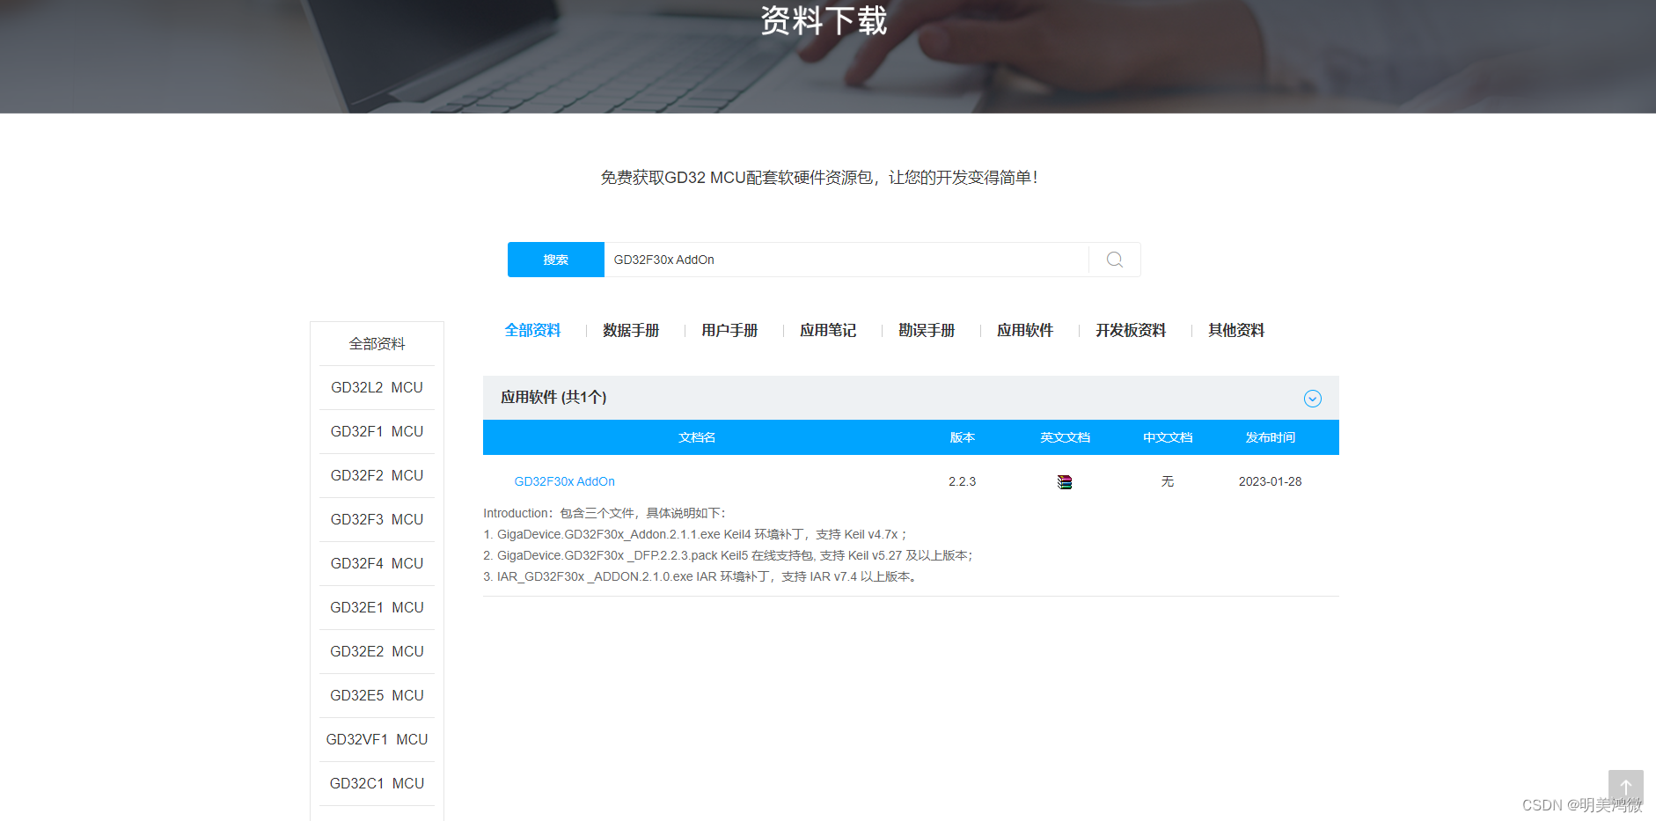Click the release date 2023-01-28
Viewport: 1656px width, 821px height.
pos(1270,481)
